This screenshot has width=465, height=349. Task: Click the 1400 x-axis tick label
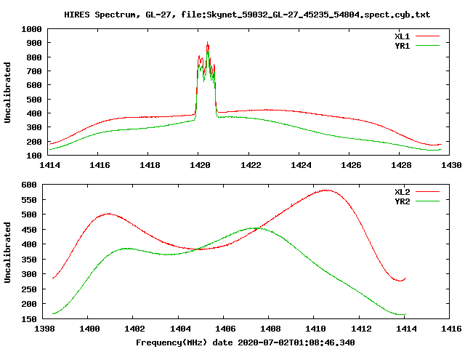[x=89, y=329]
